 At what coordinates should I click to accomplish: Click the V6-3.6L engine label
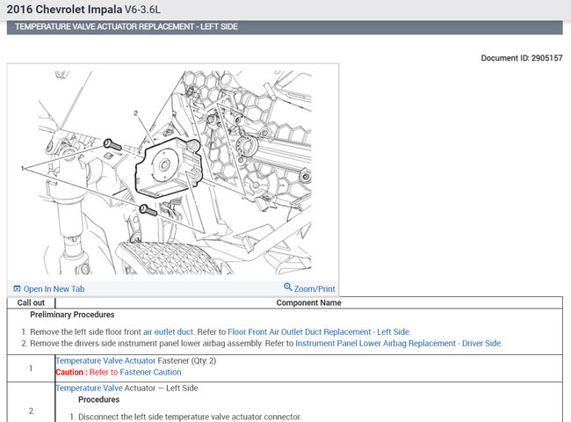tap(142, 10)
